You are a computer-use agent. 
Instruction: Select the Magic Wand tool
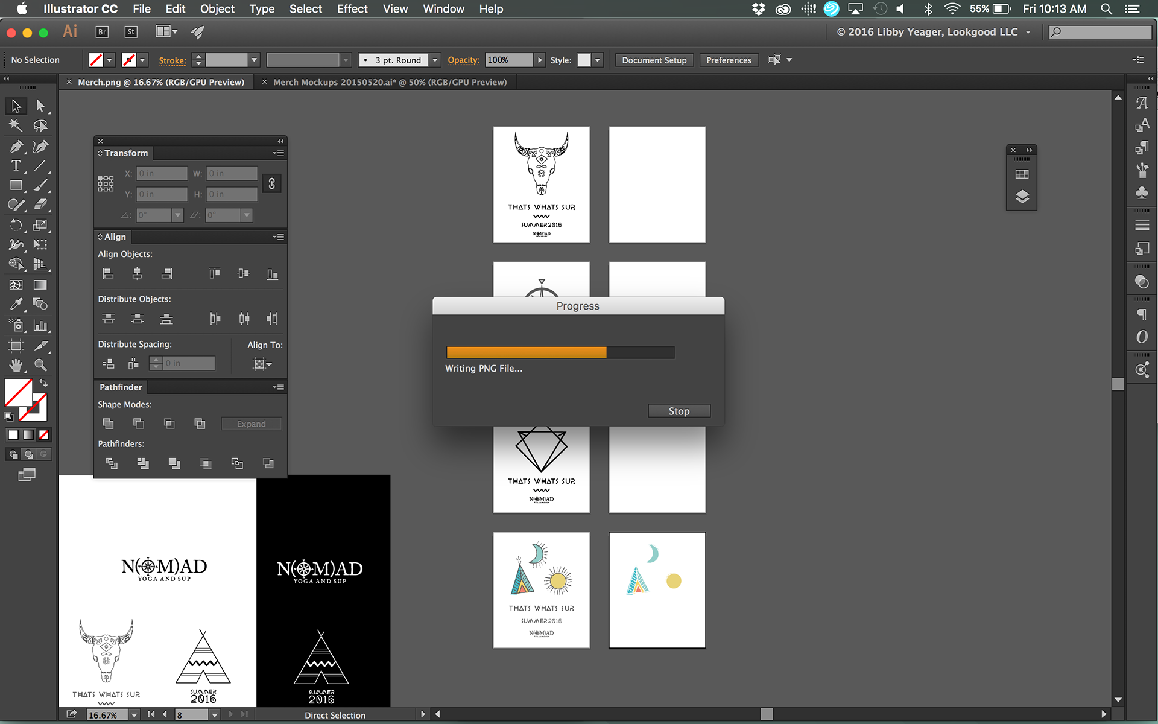tap(16, 125)
